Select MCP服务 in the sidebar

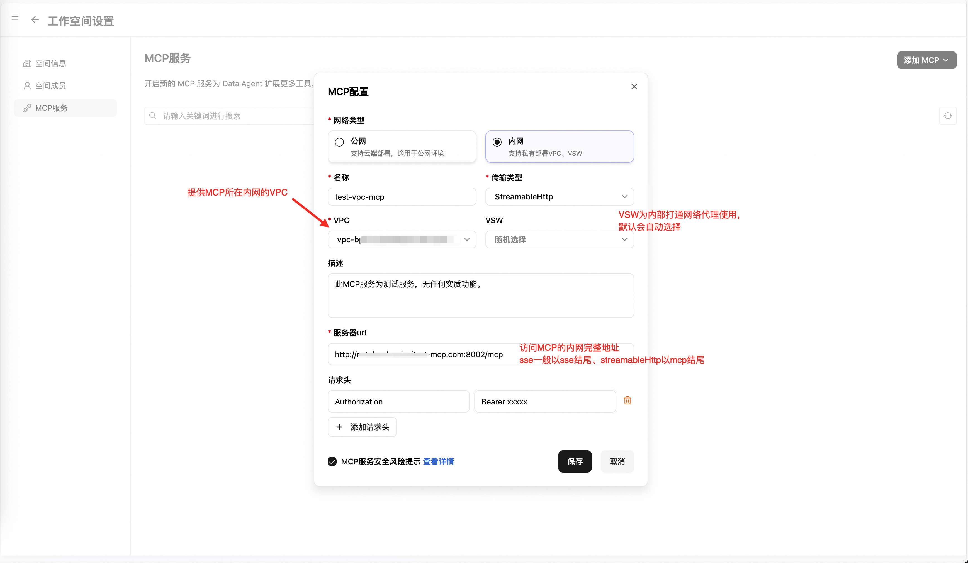pos(51,108)
